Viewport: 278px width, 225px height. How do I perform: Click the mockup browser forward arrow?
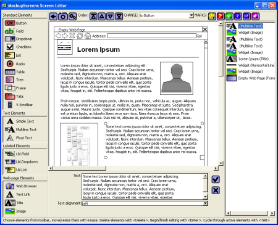pyautogui.click(x=65, y=36)
